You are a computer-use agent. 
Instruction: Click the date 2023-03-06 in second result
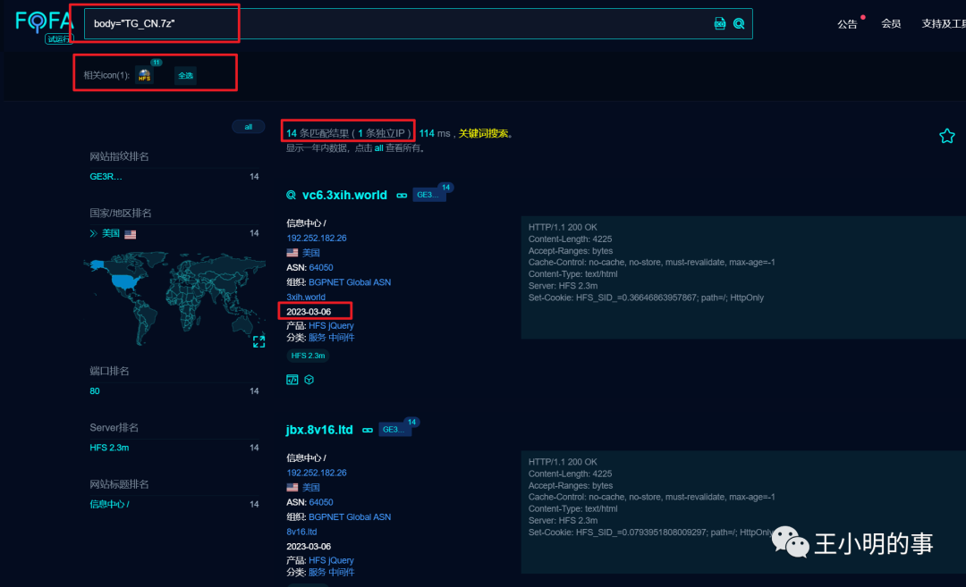click(x=308, y=547)
